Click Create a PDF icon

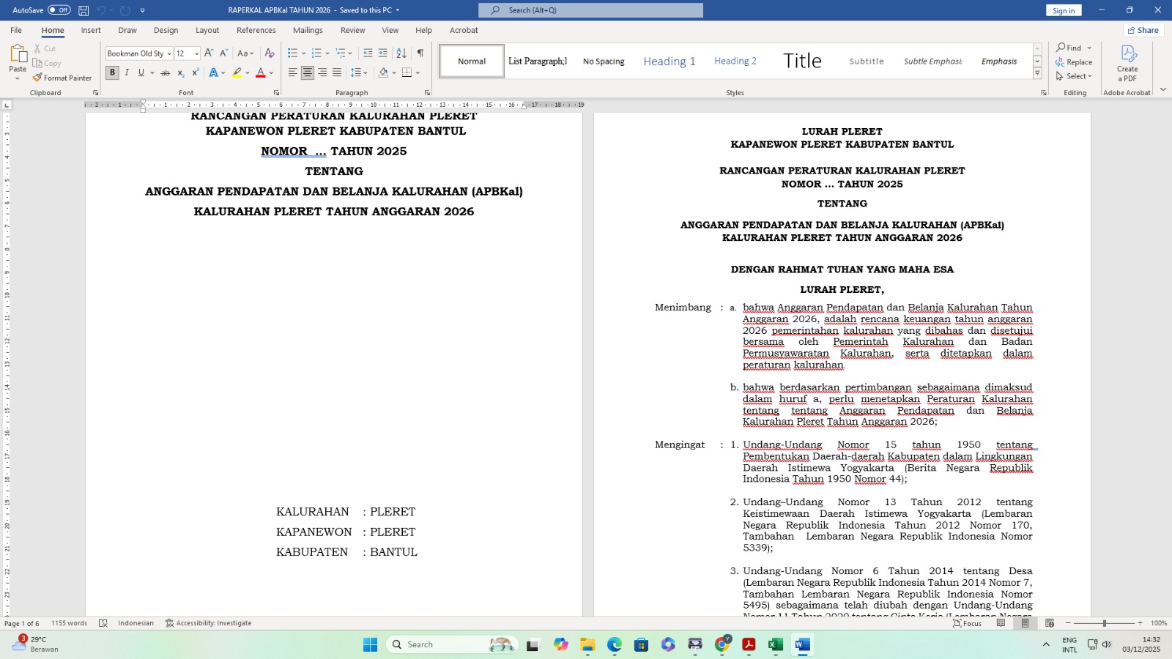coord(1127,63)
